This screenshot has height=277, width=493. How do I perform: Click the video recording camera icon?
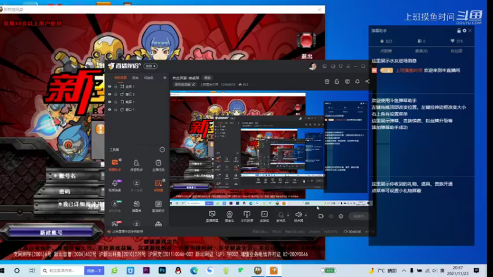pyautogui.click(x=321, y=216)
